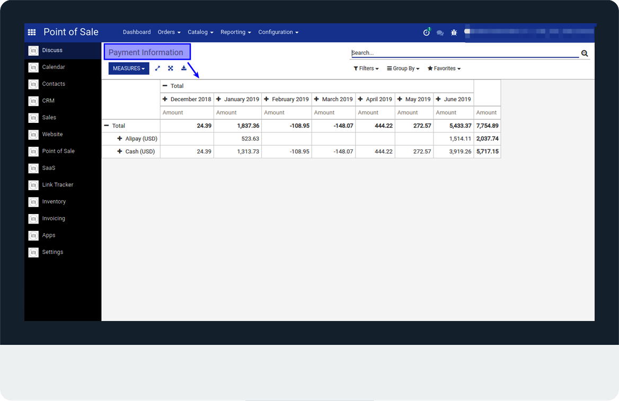Open the Configuration menu
This screenshot has height=401, width=619.
pos(278,32)
